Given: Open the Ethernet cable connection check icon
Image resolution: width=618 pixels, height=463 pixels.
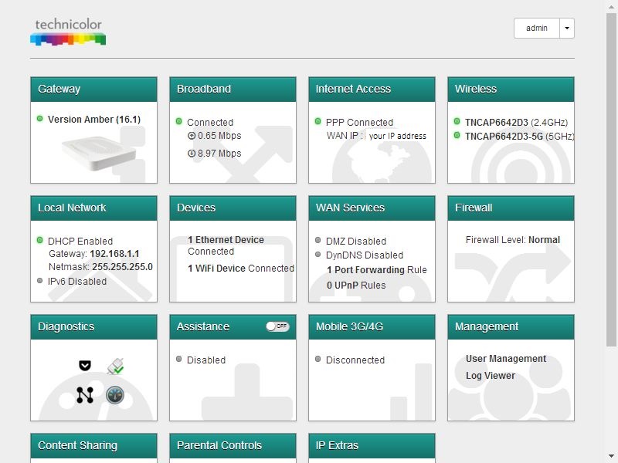Looking at the screenshot, I should coord(115,366).
